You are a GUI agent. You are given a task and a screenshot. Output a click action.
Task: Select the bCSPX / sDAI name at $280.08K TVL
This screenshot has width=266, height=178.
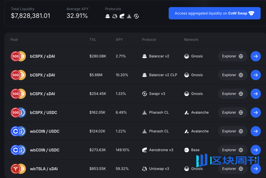[42, 56]
